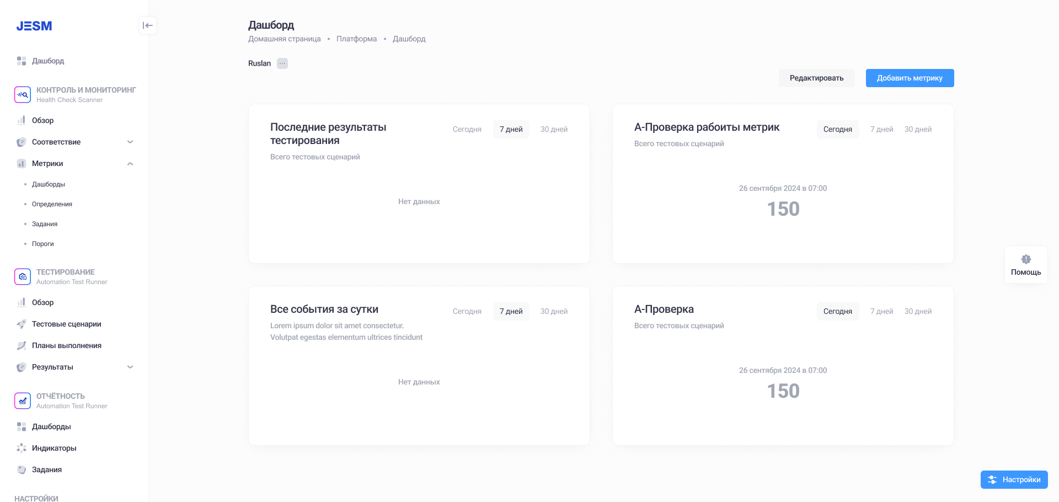Image resolution: width=1059 pixels, height=502 pixels.
Task: Open Задания under Метрики submenu
Action: tap(45, 224)
